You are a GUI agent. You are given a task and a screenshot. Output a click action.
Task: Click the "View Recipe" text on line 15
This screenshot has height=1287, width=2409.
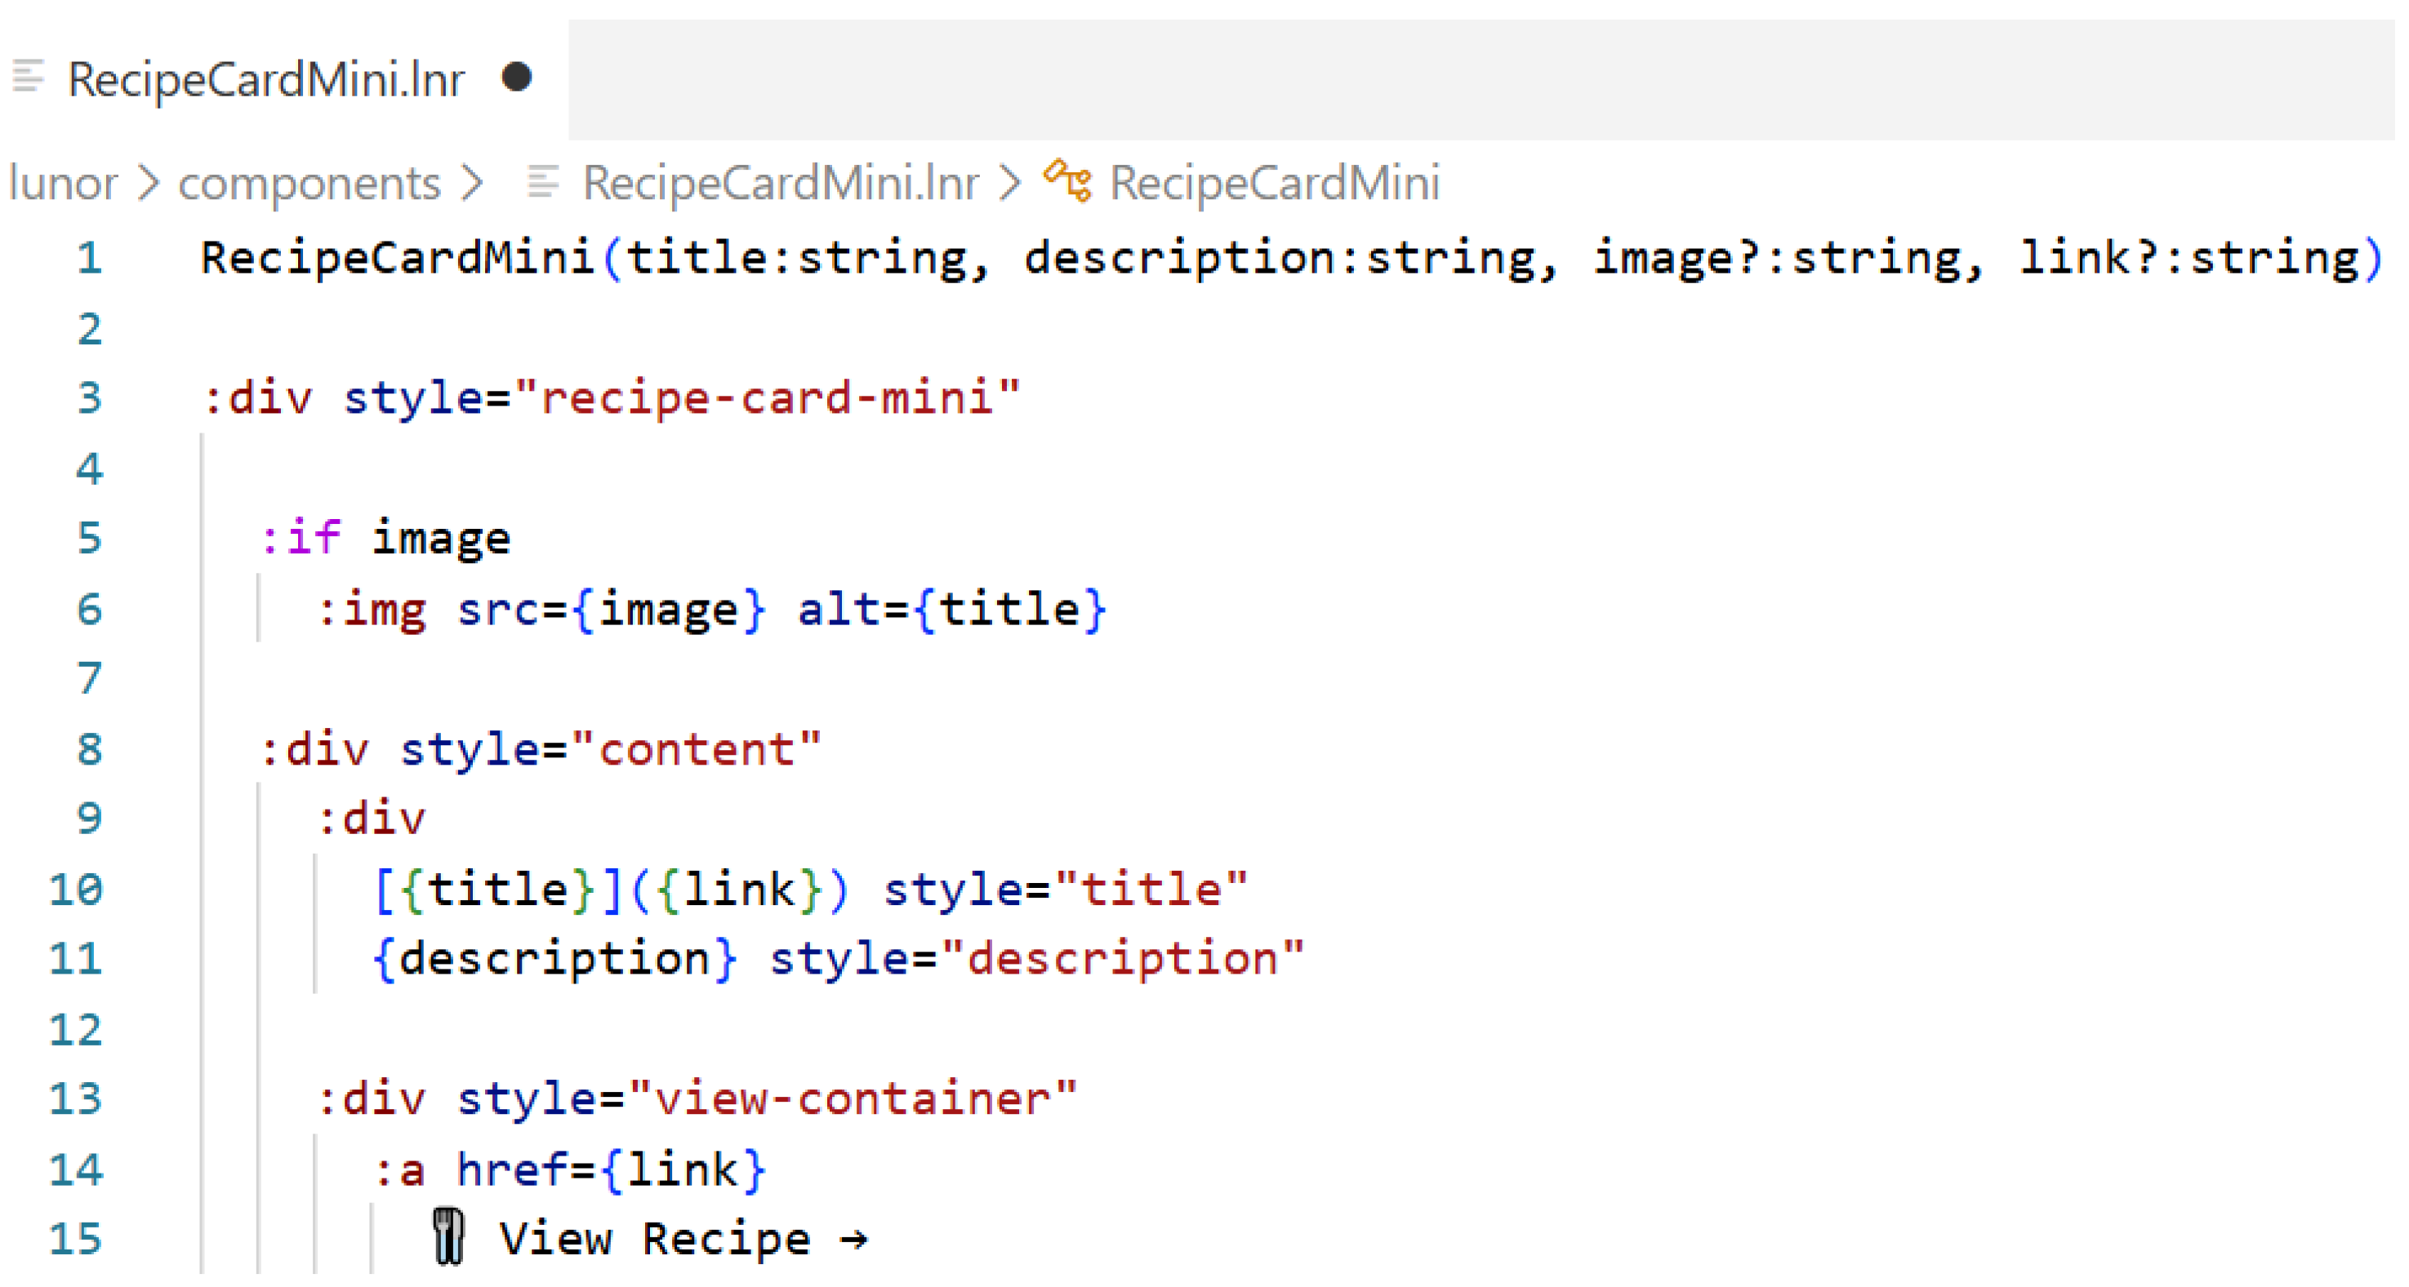click(x=655, y=1240)
